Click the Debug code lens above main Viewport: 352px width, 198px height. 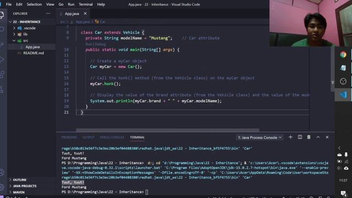point(100,44)
